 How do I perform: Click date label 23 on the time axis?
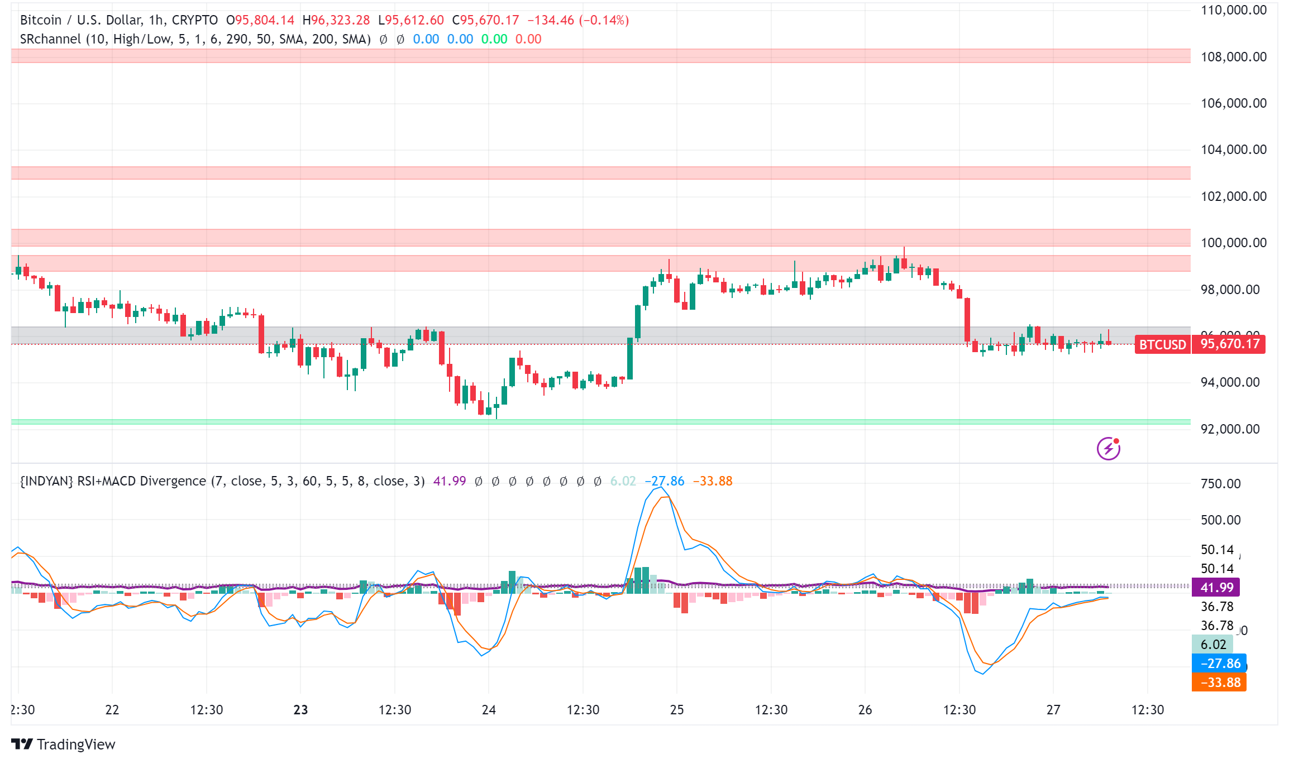(x=300, y=710)
